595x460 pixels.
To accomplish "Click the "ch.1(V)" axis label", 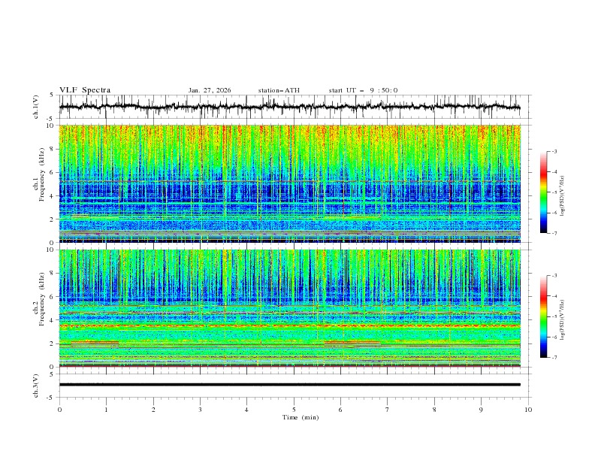I will pos(36,107).
